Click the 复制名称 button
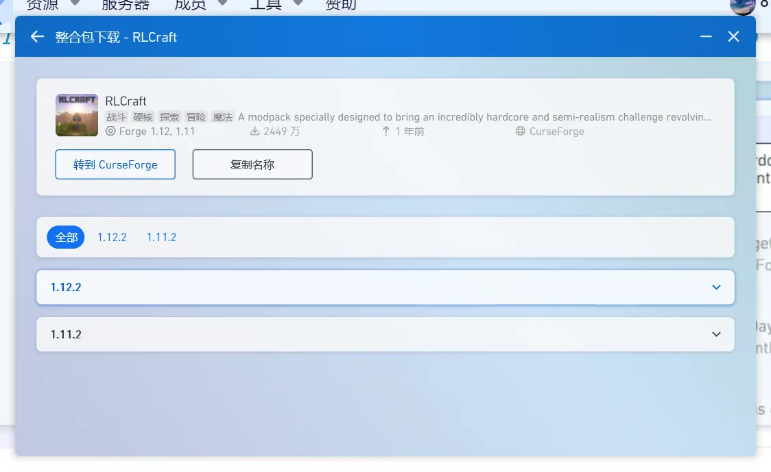771x472 pixels. pos(252,164)
